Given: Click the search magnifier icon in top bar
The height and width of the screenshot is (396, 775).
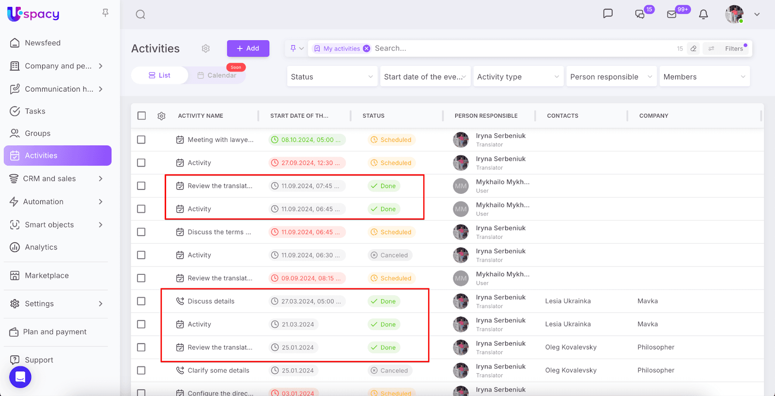Looking at the screenshot, I should point(140,15).
